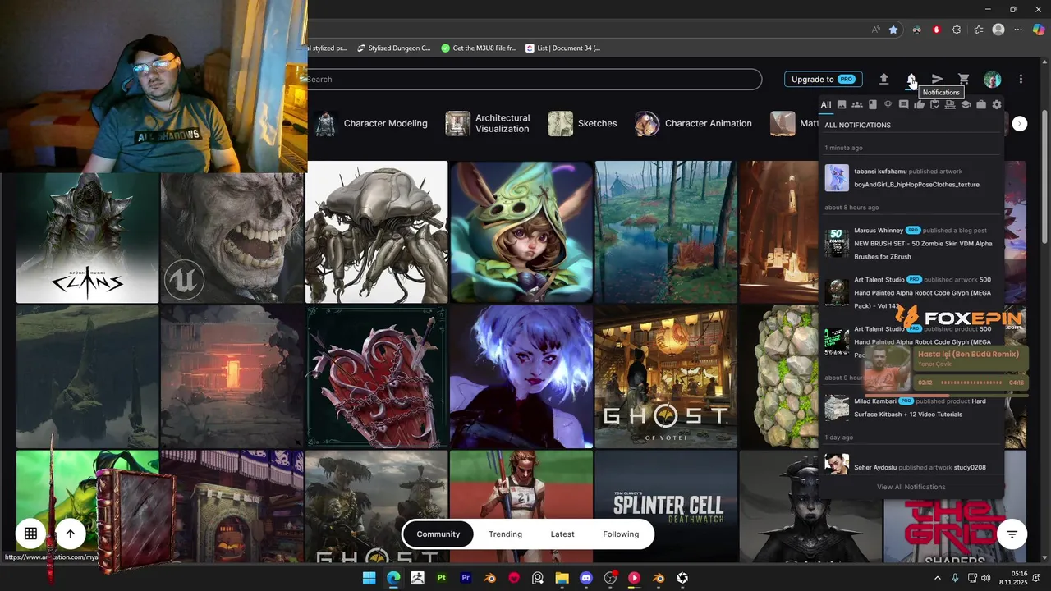Click the scroll-to-top arrow button
This screenshot has height=591, width=1051.
tap(70, 534)
